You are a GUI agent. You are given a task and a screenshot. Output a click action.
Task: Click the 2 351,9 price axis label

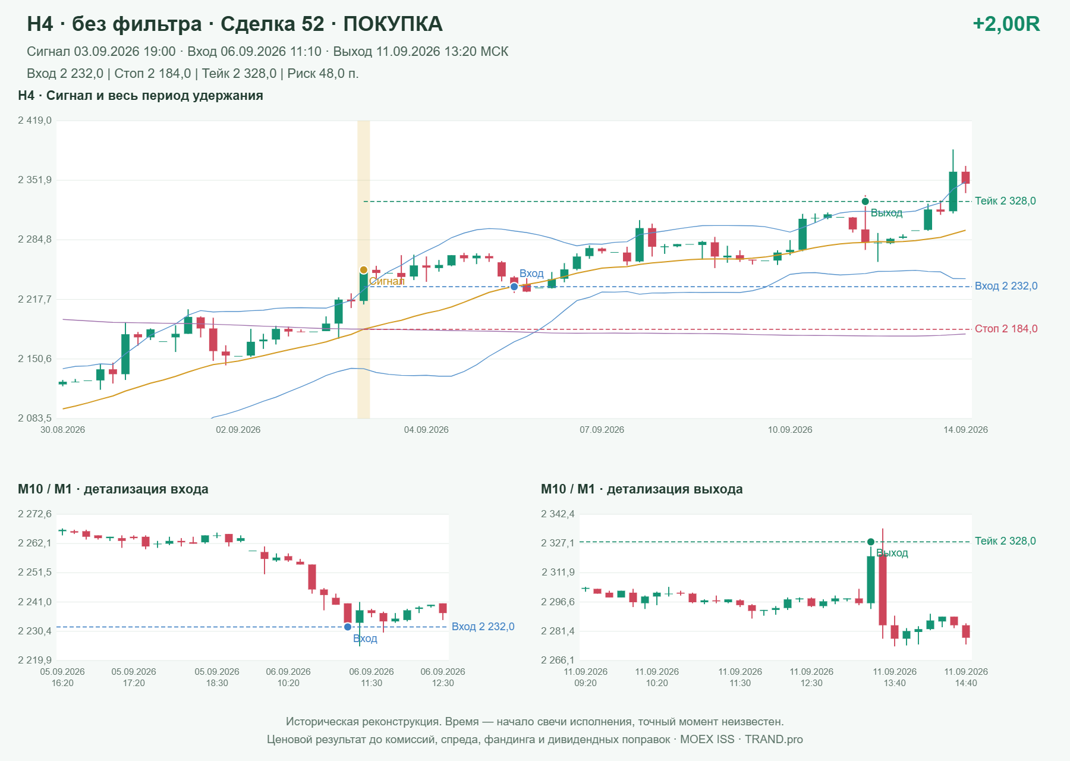(x=34, y=180)
